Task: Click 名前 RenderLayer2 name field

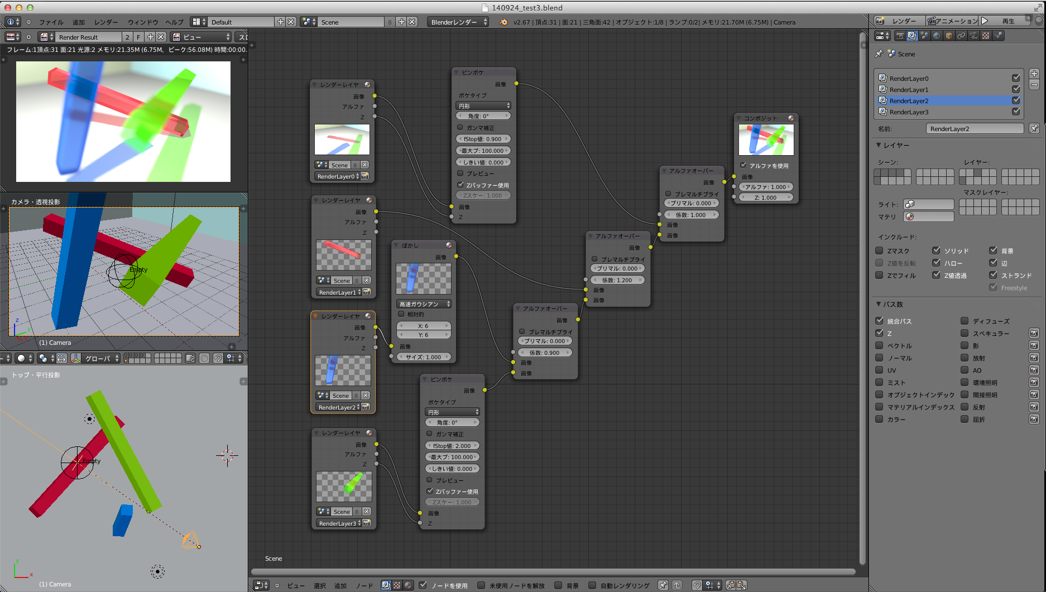Action: [x=975, y=128]
